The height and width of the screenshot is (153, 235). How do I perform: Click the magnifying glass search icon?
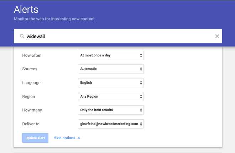pyautogui.click(x=22, y=36)
